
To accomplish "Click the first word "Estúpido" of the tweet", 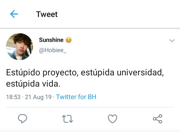I will [x=23, y=73].
